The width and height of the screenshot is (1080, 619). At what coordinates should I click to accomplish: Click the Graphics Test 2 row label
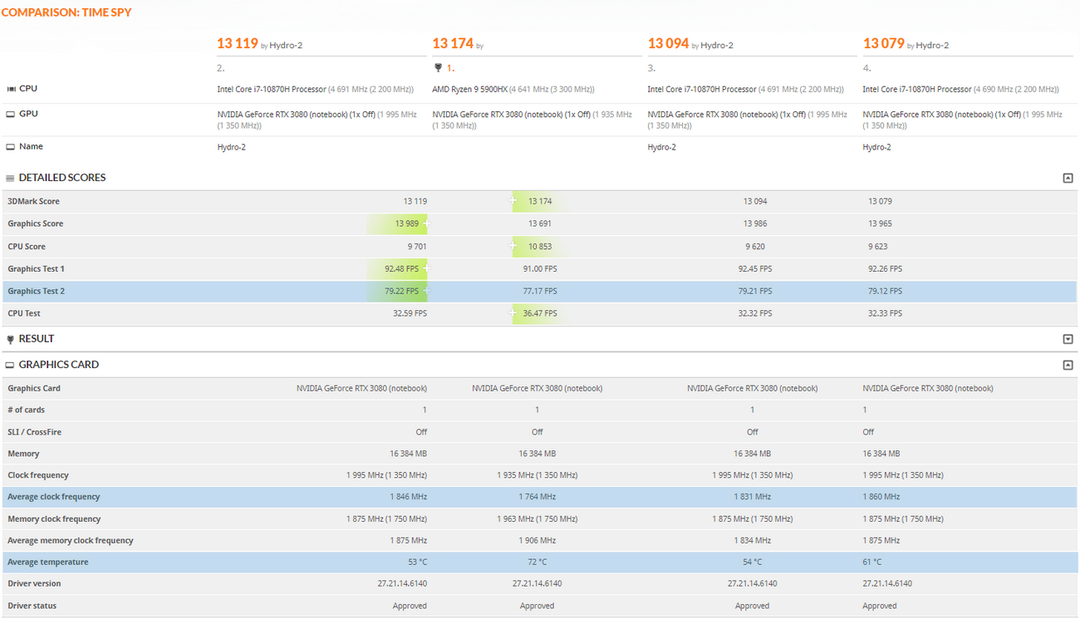(36, 291)
